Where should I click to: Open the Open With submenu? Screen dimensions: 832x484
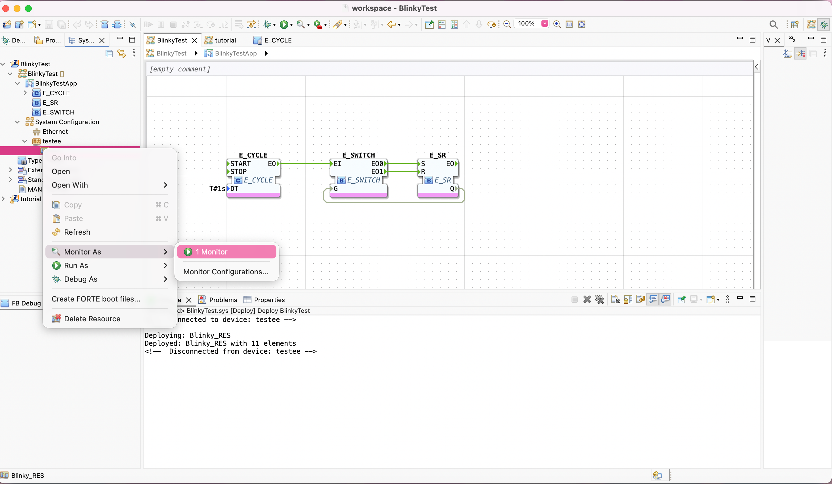coord(110,185)
